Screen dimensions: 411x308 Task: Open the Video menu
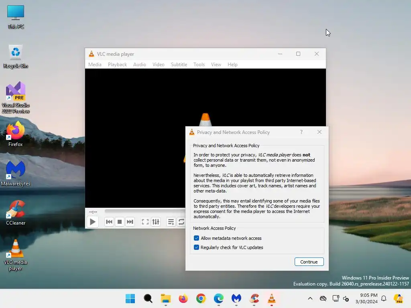[x=158, y=65]
